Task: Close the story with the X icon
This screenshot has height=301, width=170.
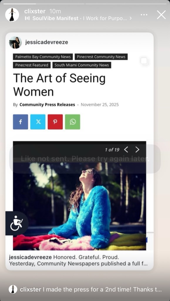Action: point(161,15)
